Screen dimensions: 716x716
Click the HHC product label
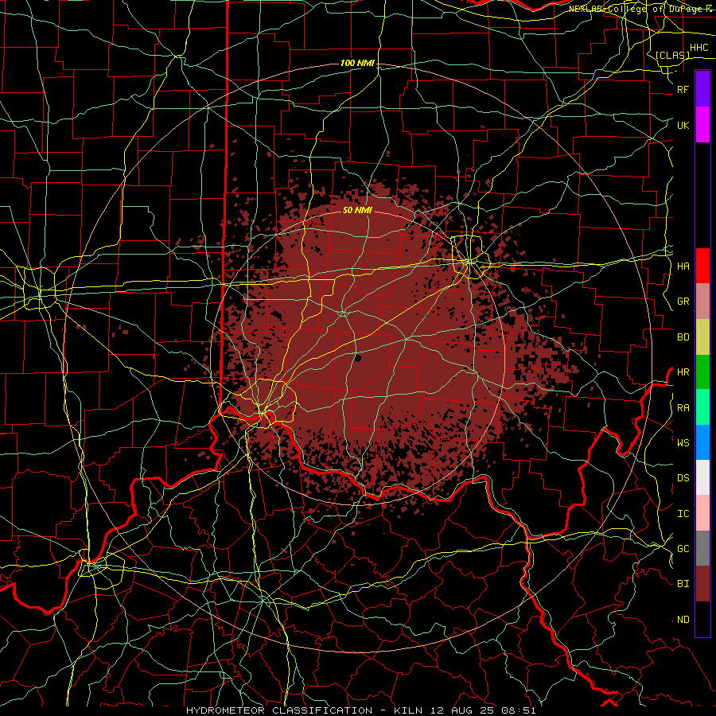tap(698, 48)
